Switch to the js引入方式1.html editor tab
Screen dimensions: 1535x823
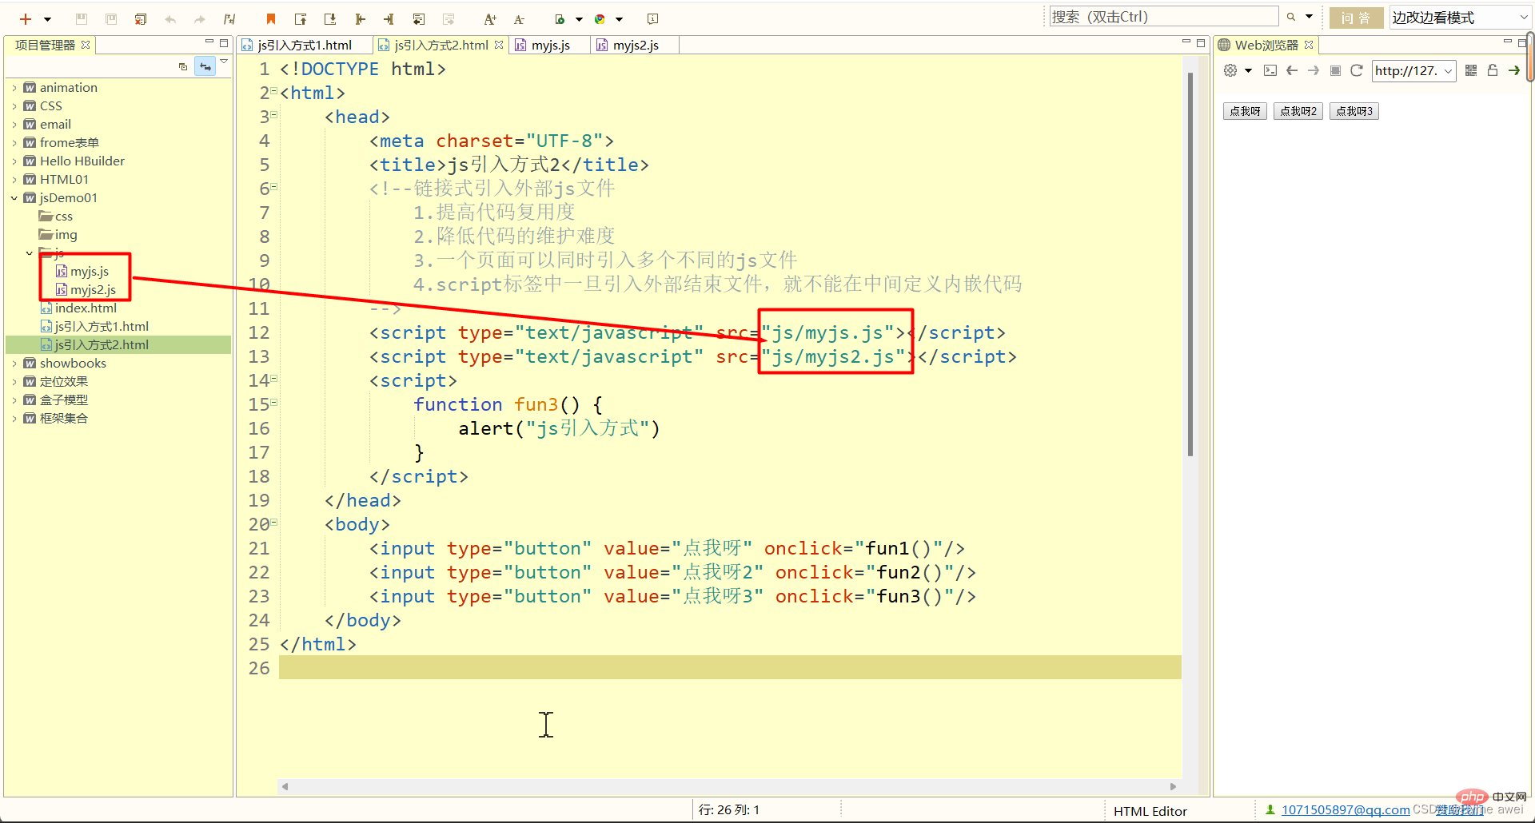305,46
